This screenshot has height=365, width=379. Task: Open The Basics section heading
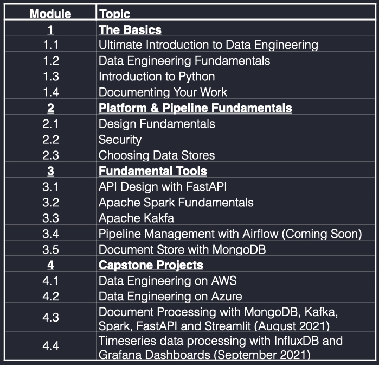pyautogui.click(x=130, y=30)
